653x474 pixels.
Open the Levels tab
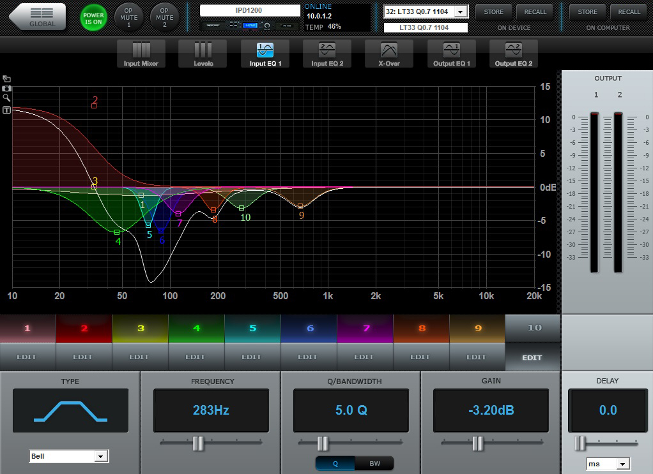click(x=203, y=54)
